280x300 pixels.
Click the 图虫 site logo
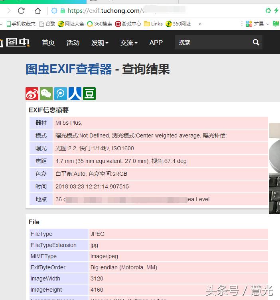15,42
